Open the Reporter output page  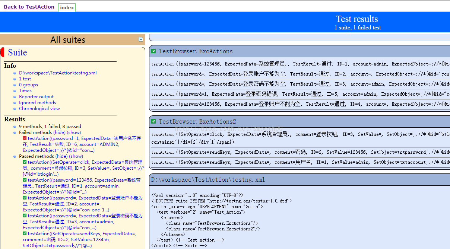tap(36, 96)
